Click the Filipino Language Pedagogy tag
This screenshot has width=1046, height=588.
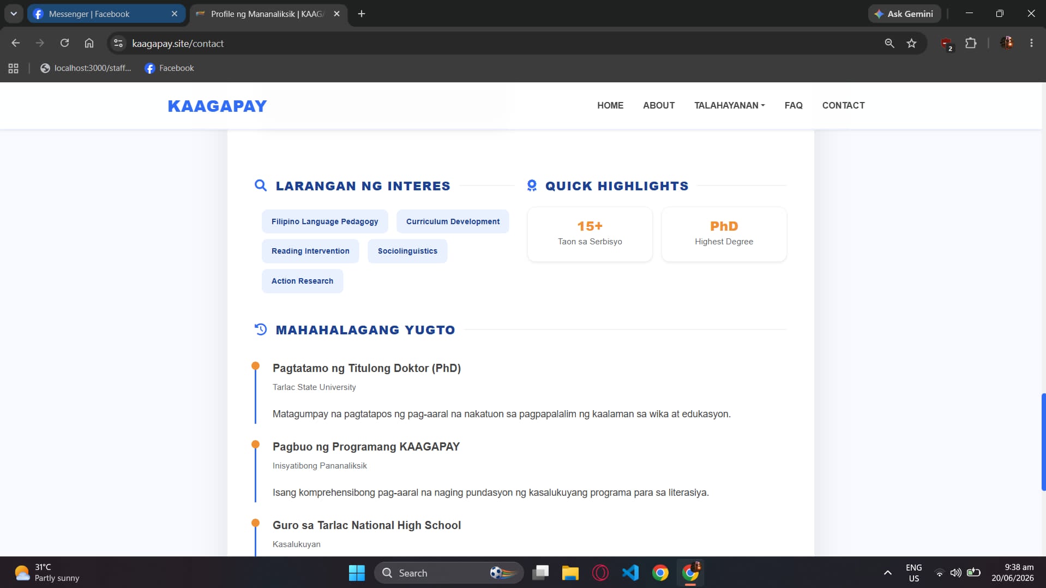pyautogui.click(x=324, y=221)
